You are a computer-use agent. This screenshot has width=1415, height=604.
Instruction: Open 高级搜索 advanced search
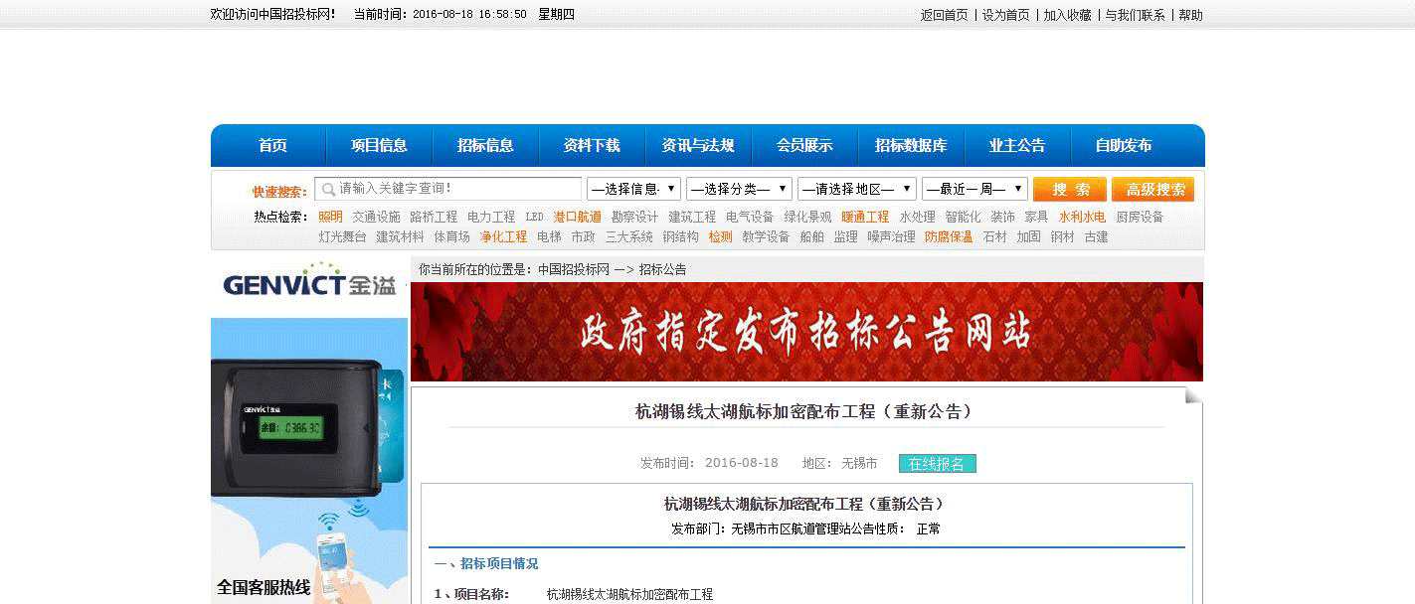coord(1152,189)
